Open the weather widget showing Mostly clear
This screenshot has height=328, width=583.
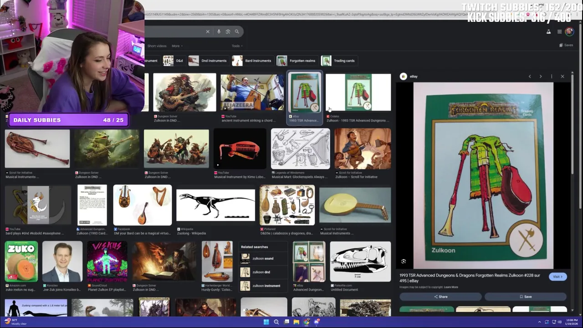pos(15,322)
